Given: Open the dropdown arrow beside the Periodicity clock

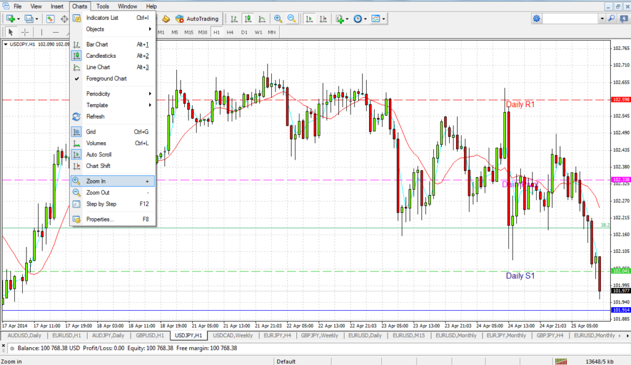Looking at the screenshot, I should pos(365,19).
